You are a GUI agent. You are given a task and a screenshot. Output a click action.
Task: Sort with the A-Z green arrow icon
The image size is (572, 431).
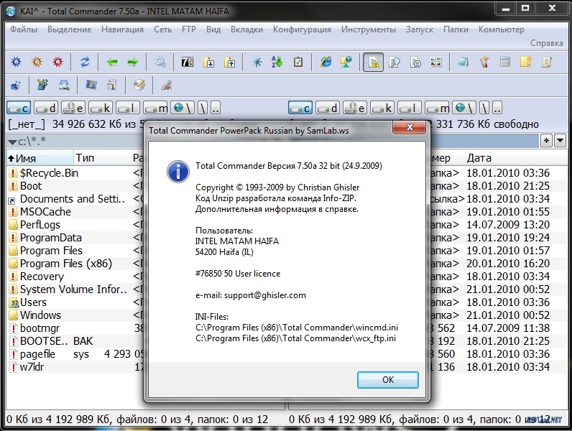point(277,62)
